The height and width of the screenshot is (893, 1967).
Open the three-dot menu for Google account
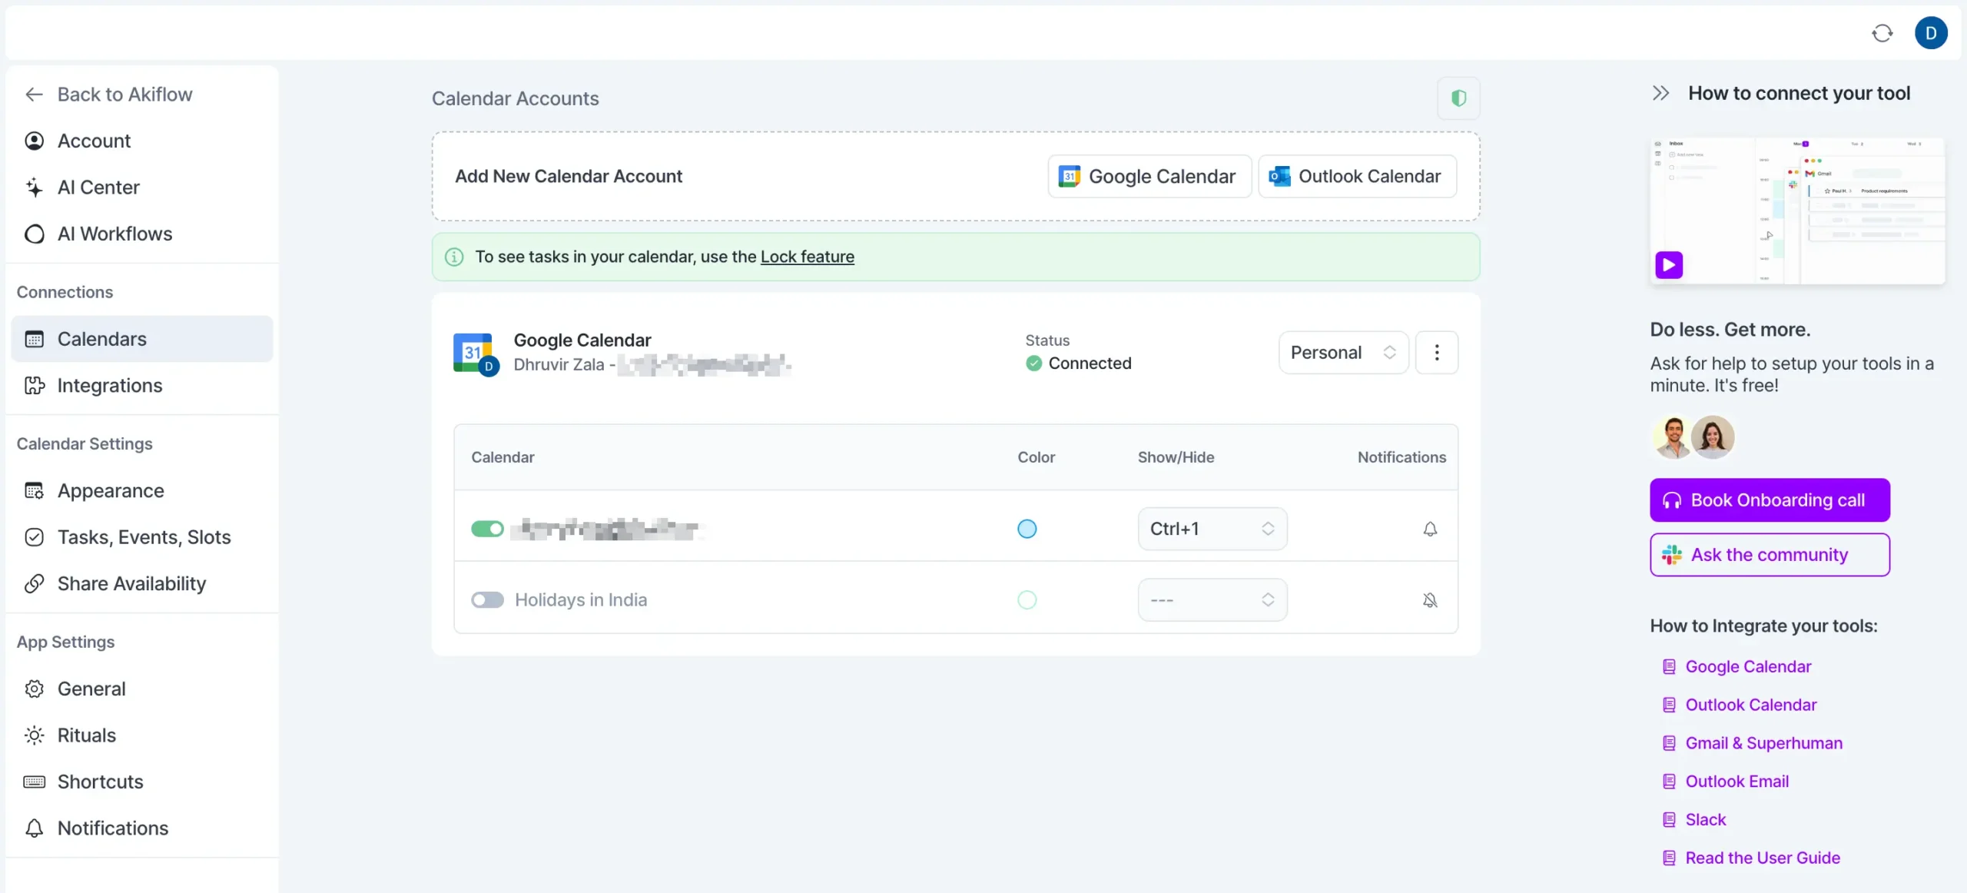[1436, 353]
